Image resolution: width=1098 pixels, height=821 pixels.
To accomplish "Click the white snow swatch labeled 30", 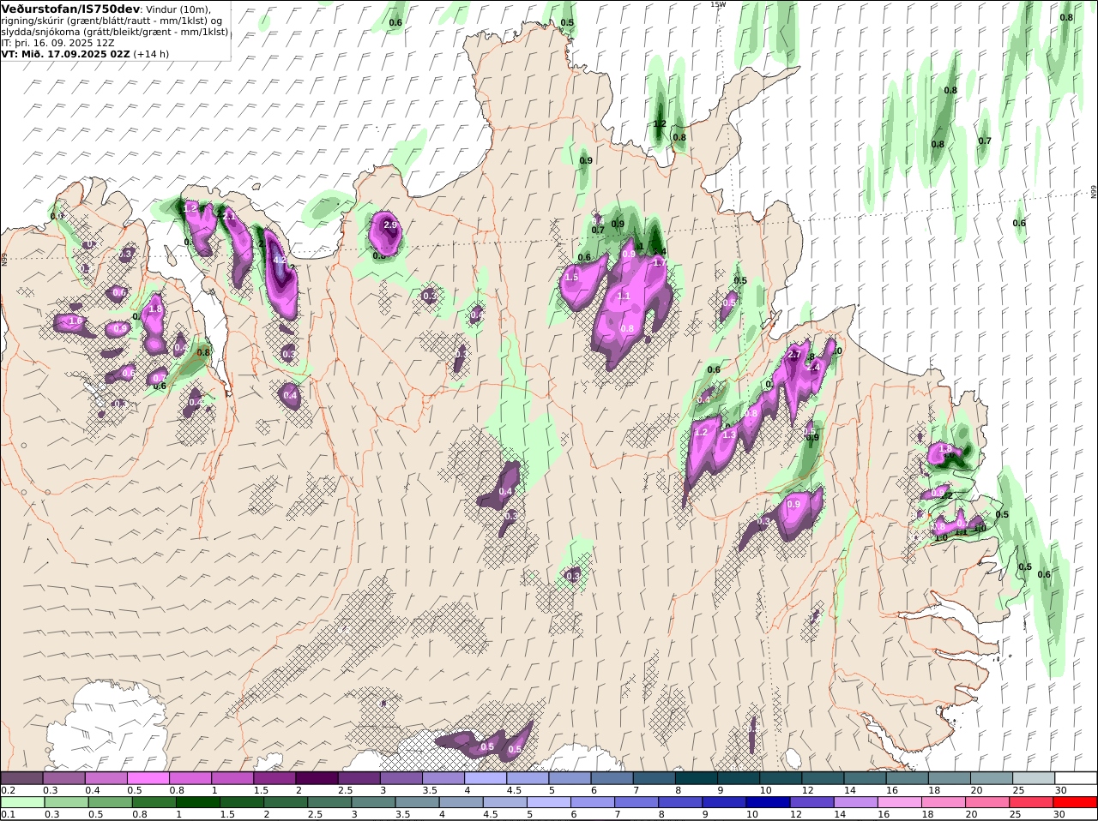I will click(x=1076, y=777).
